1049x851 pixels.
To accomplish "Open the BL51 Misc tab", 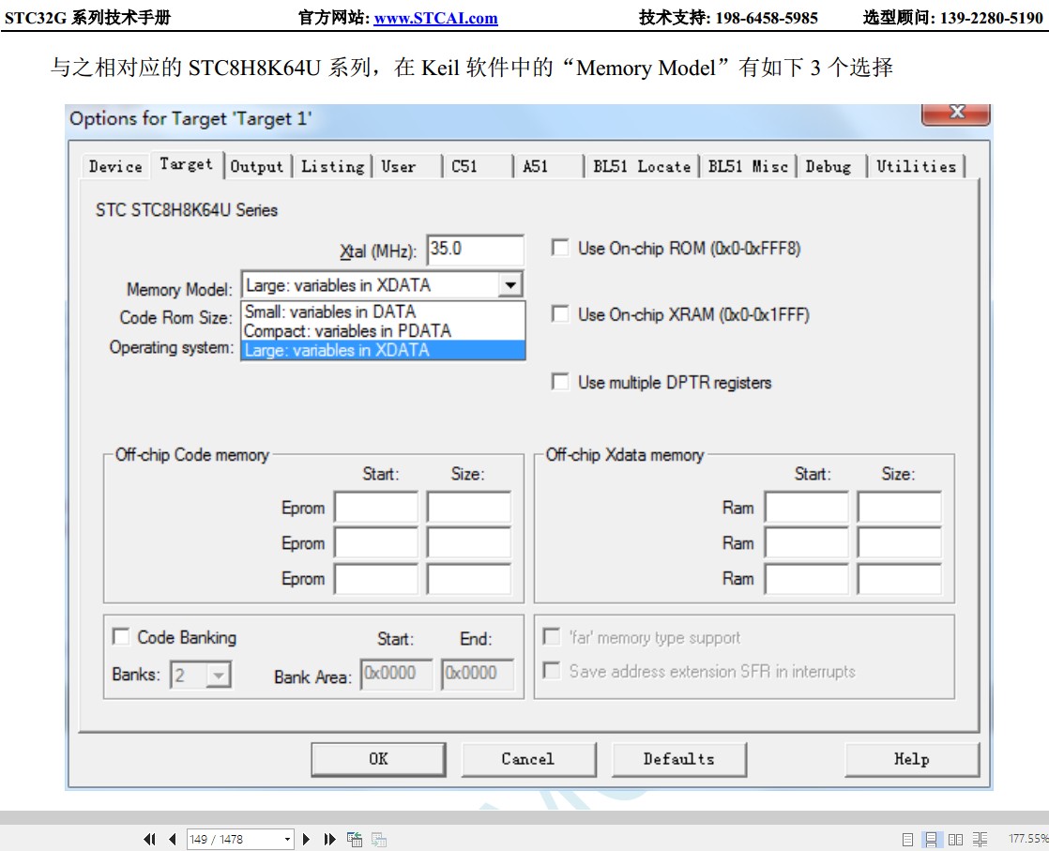I will tap(748, 167).
